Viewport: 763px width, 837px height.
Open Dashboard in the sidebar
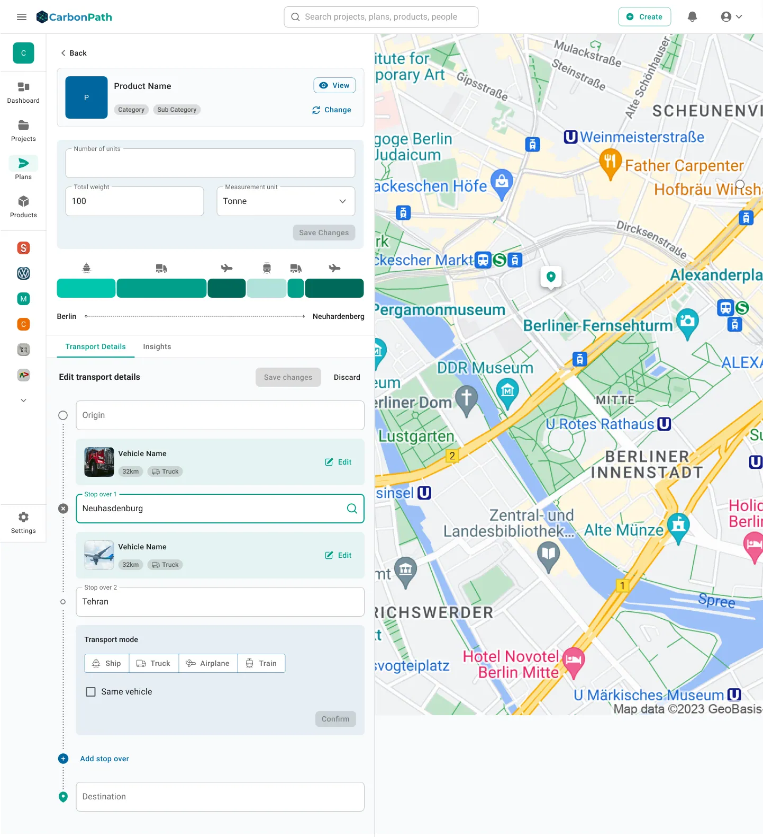click(x=23, y=93)
